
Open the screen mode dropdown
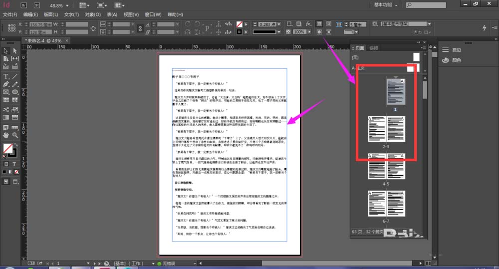(x=102, y=5)
